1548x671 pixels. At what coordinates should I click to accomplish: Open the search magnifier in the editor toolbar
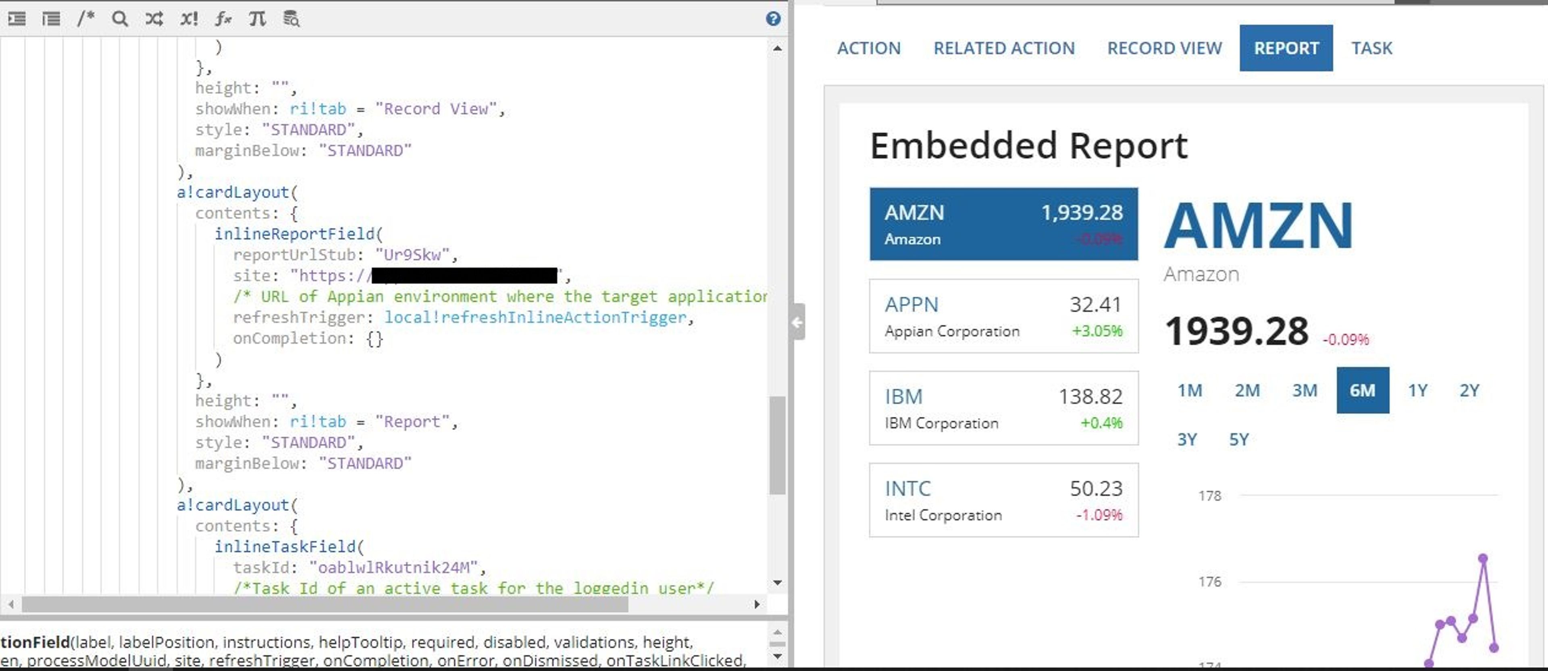tap(120, 19)
